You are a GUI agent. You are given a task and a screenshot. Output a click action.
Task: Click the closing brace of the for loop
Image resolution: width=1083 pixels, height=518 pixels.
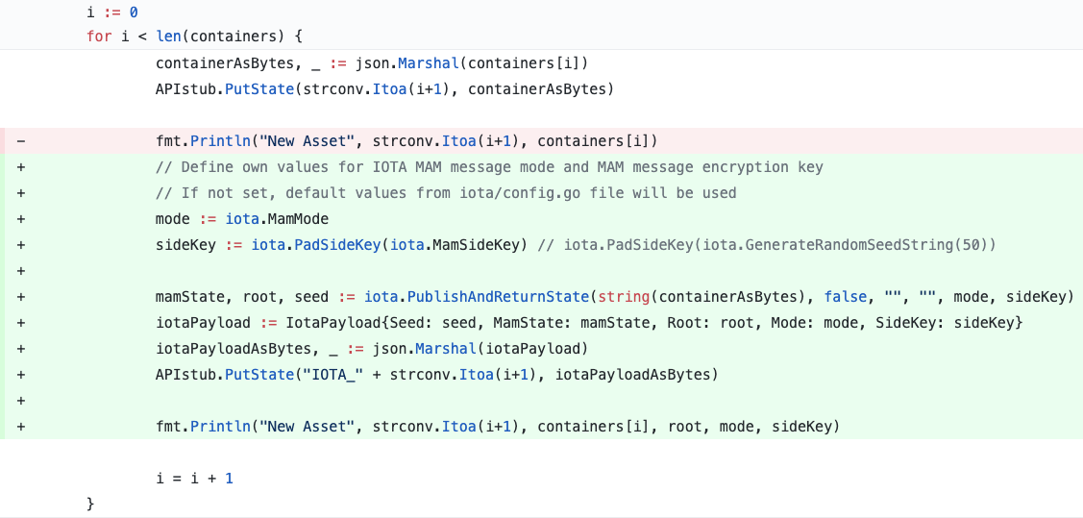(x=90, y=504)
